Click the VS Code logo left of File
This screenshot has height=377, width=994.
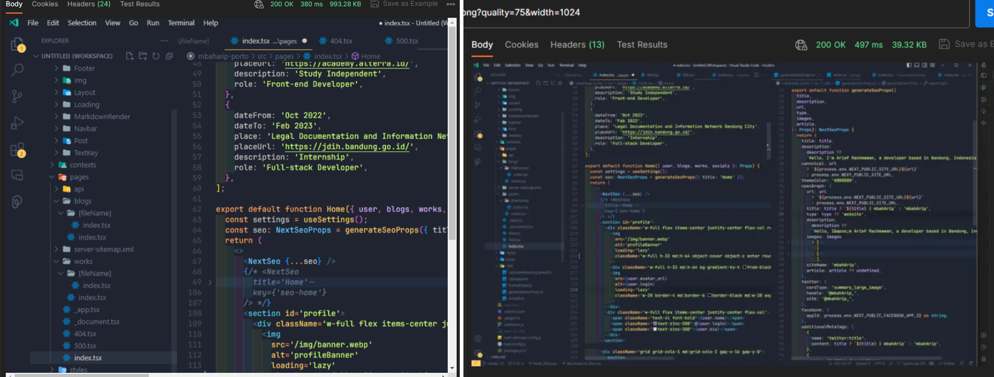(x=14, y=23)
